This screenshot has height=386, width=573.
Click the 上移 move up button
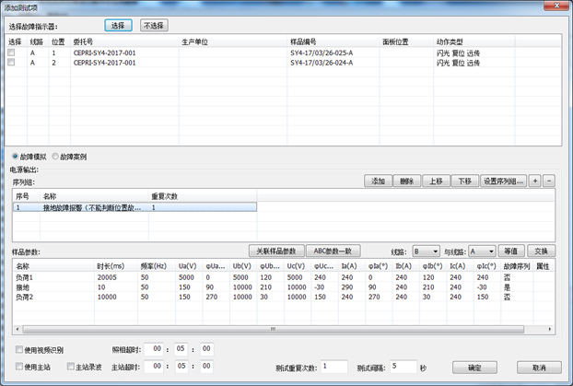pos(436,181)
